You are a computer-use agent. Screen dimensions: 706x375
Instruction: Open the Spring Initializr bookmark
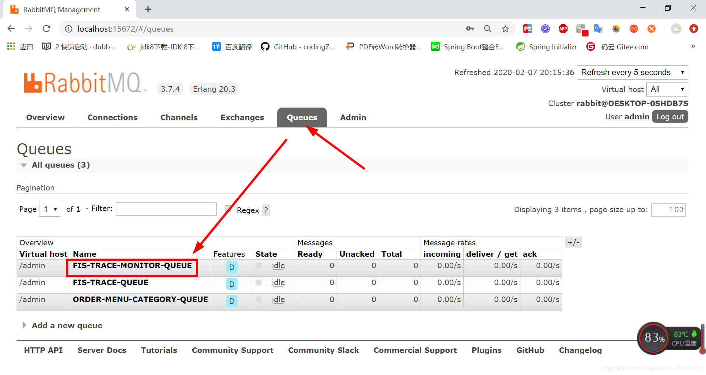[x=546, y=47]
